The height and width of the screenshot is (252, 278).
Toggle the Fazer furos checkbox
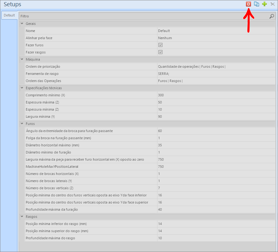(160, 45)
